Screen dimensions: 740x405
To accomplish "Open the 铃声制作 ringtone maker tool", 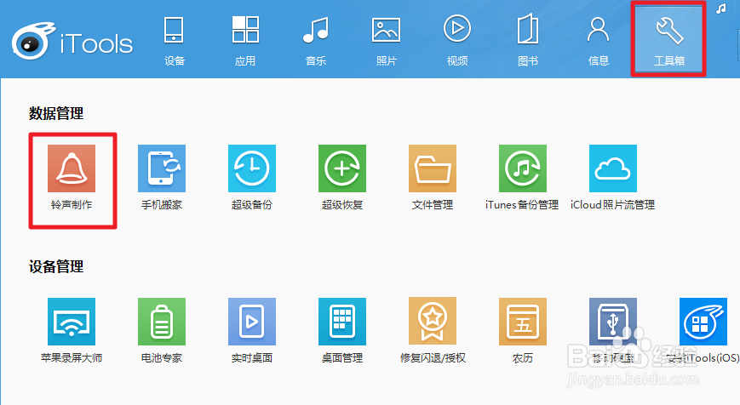I will 72,168.
